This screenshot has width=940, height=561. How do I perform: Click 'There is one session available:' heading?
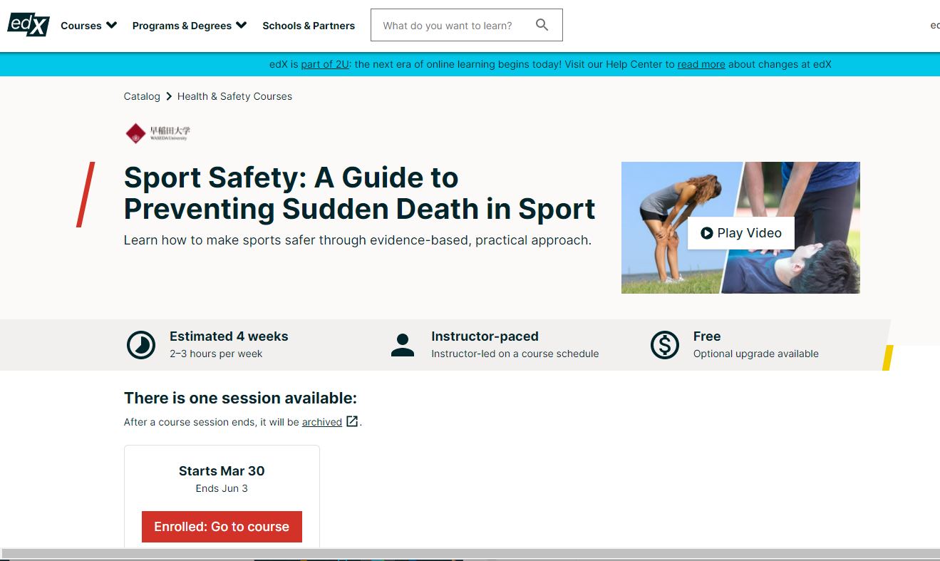point(240,398)
